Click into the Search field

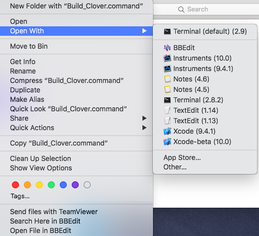(x=206, y=9)
